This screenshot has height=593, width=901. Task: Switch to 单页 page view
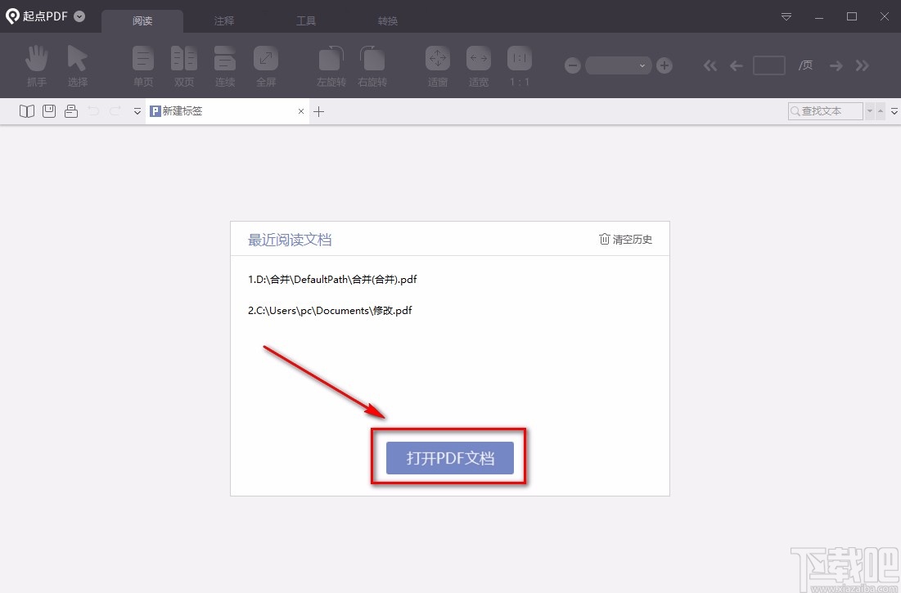click(142, 65)
